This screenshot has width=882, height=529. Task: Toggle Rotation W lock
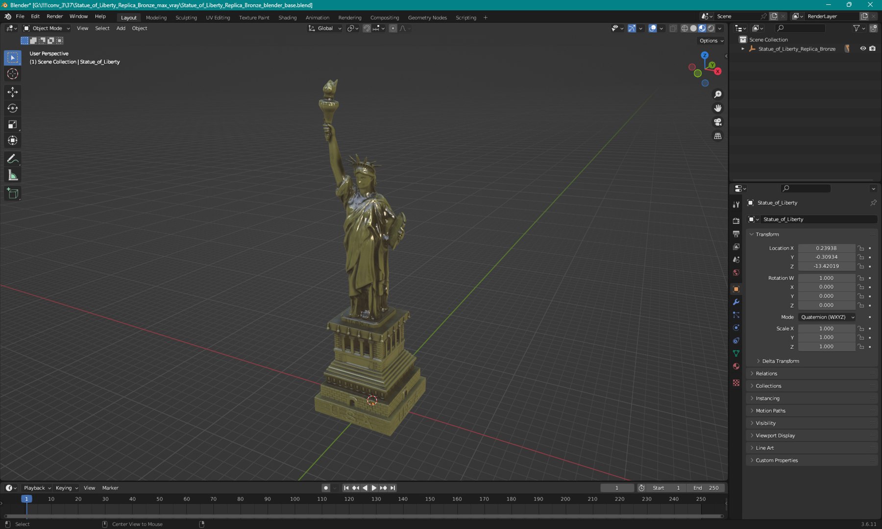[861, 278]
